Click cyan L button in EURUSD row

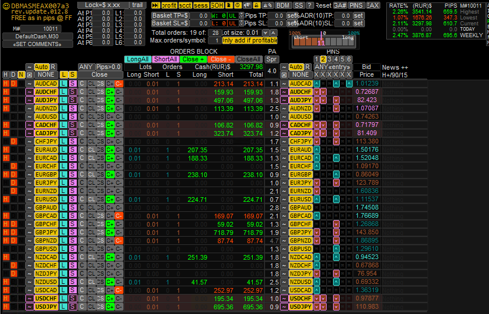pos(63,199)
